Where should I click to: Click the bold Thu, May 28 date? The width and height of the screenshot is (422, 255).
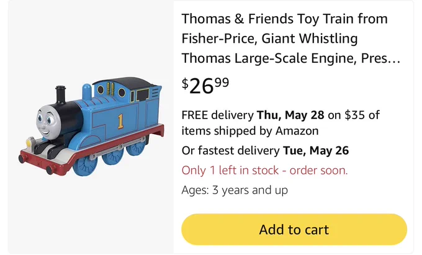[290, 115]
